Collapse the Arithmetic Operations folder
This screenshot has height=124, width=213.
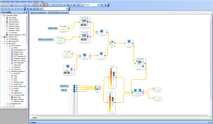click(x=7, y=71)
